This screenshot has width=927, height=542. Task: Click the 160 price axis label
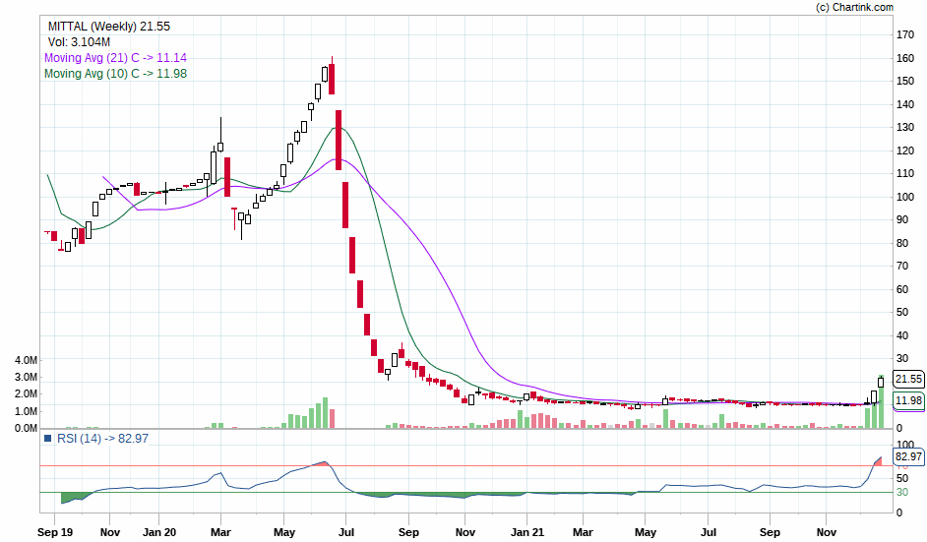(x=905, y=58)
